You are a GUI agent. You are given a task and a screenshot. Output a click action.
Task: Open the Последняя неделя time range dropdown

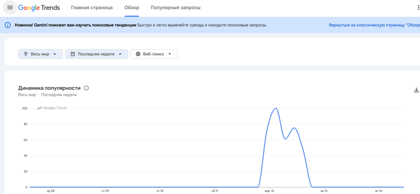(x=96, y=54)
